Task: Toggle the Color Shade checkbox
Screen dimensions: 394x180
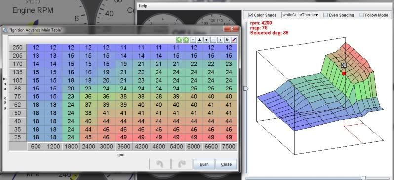Action: [x=250, y=15]
